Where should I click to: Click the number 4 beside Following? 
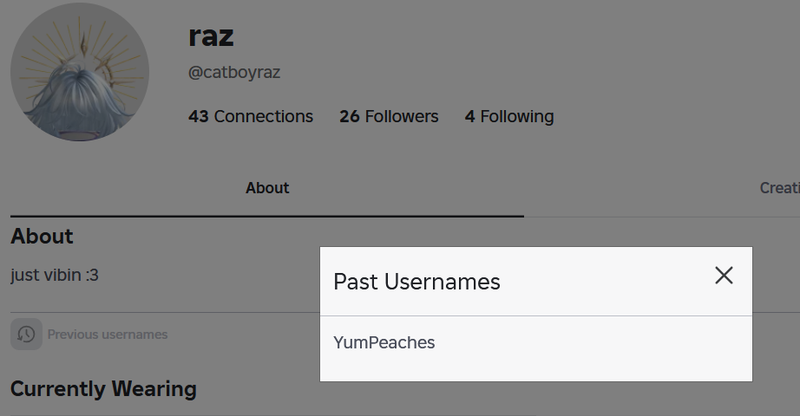[469, 116]
